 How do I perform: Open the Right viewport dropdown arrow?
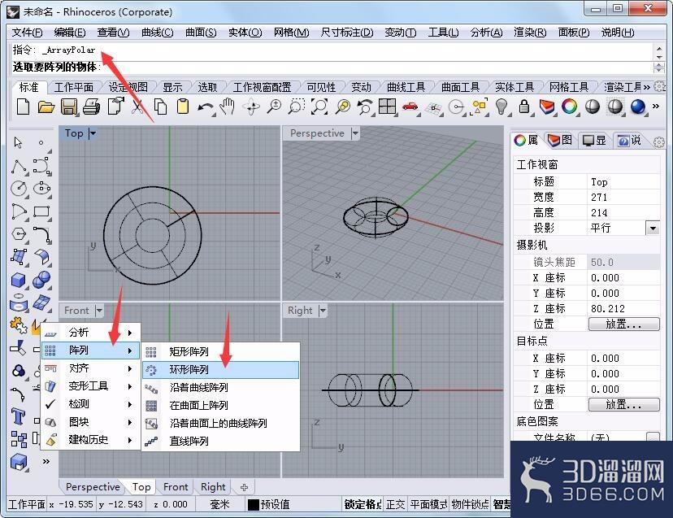tap(323, 310)
